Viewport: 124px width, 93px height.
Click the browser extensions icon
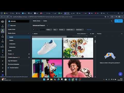[x=112, y=17]
